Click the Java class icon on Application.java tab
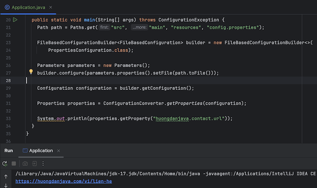This screenshot has width=317, height=188. [x=7, y=8]
